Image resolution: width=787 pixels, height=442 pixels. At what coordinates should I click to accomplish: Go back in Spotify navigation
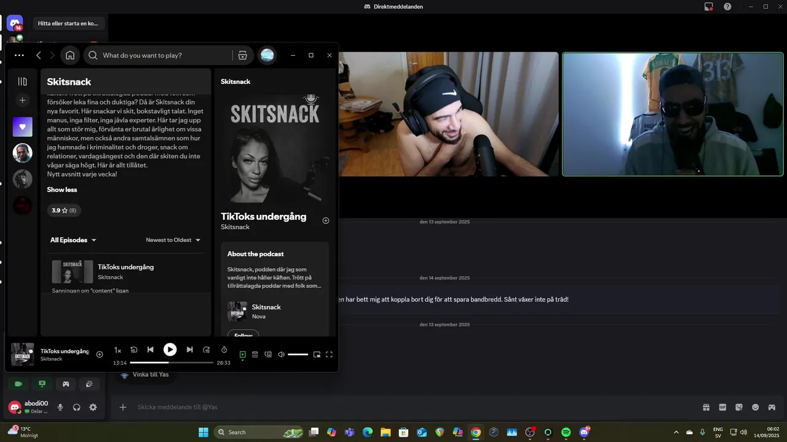point(39,55)
